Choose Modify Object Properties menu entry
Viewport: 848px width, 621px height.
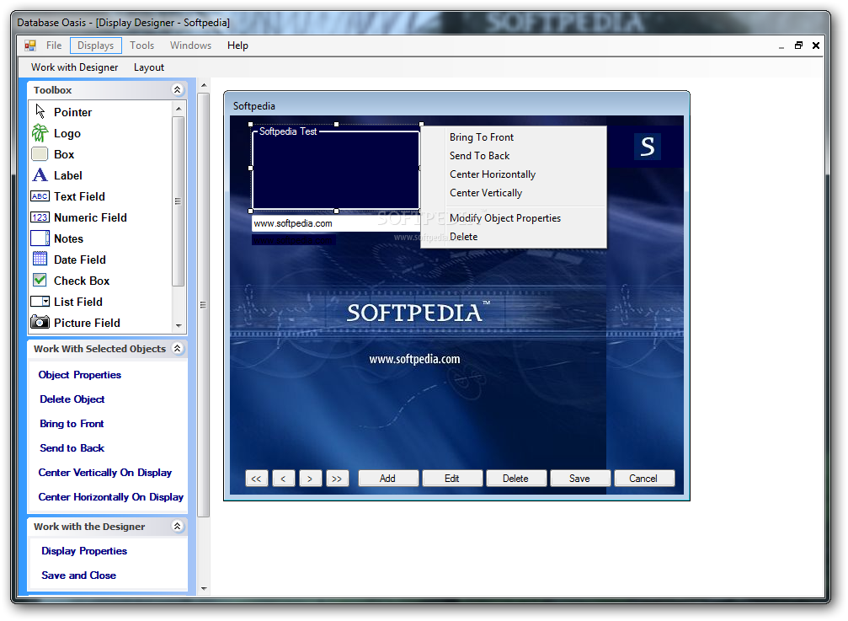coord(513,218)
